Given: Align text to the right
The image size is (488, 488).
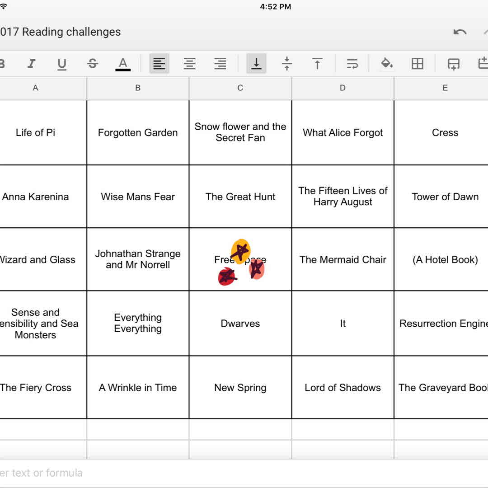Looking at the screenshot, I should coord(221,64).
